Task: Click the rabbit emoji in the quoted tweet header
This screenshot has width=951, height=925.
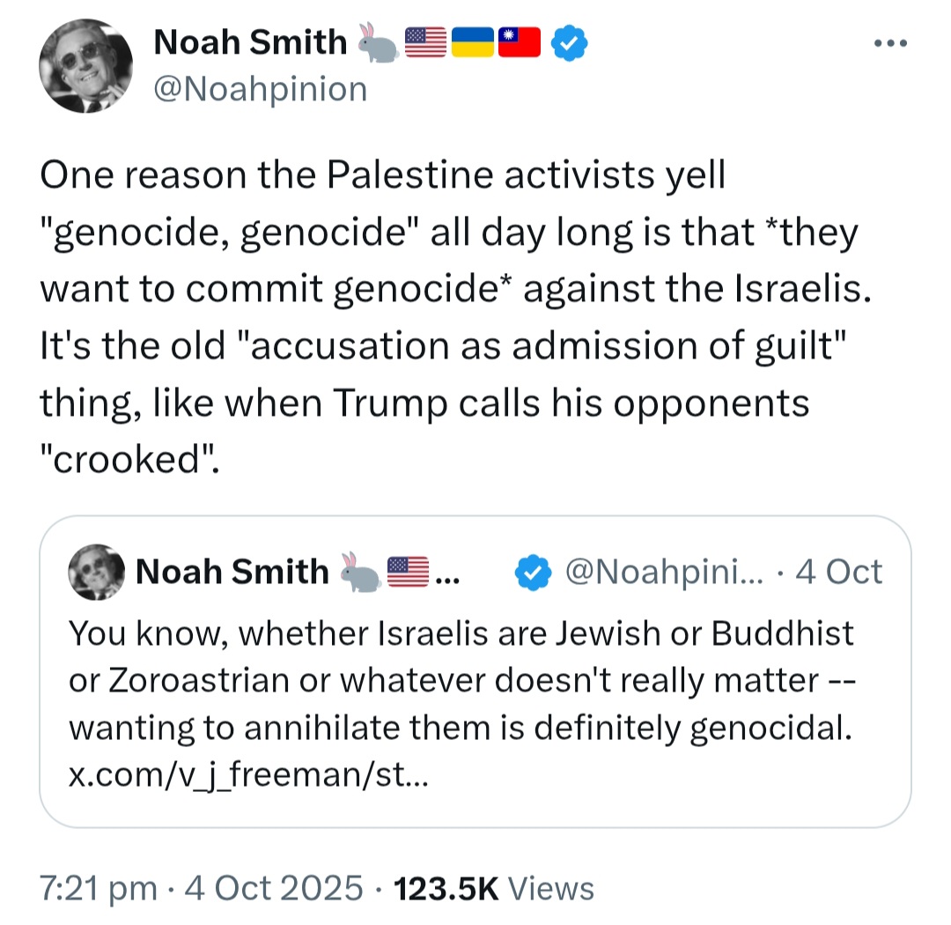Action: coord(360,572)
